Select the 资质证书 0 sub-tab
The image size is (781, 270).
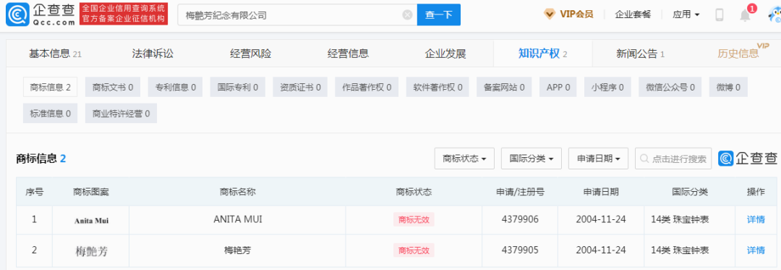(x=300, y=87)
